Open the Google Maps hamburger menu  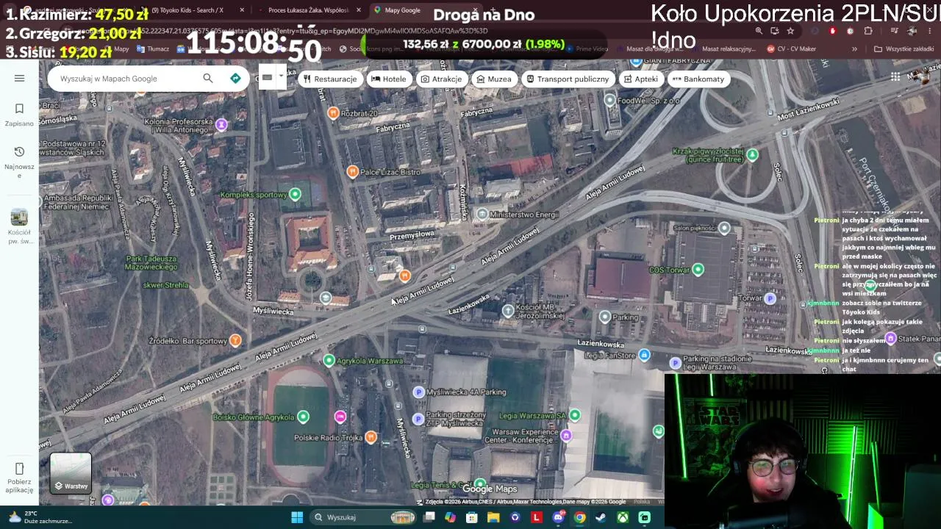pyautogui.click(x=19, y=79)
